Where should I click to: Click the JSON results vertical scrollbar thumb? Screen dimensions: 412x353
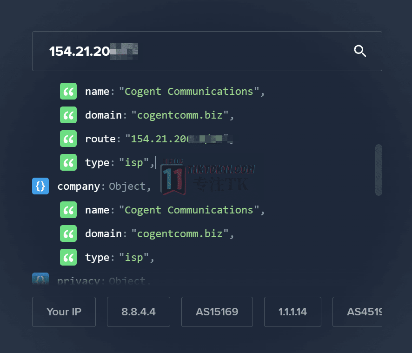point(379,170)
